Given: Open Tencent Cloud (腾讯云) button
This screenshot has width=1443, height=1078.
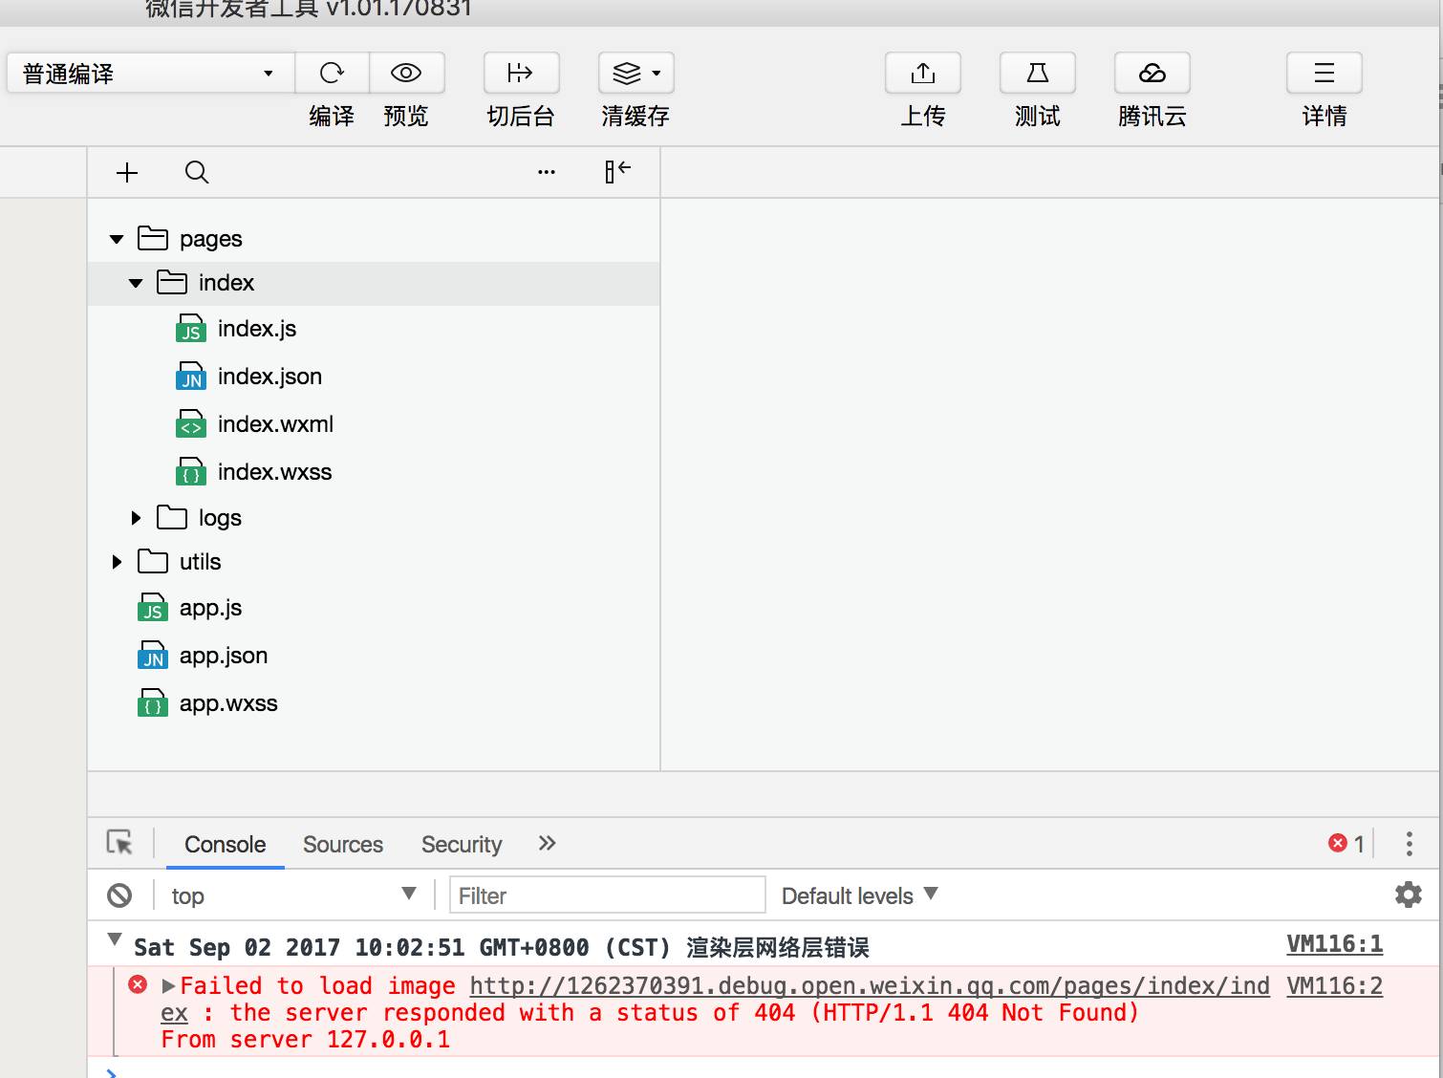Looking at the screenshot, I should click(1152, 74).
